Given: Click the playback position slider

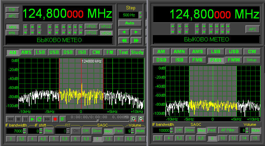Looking at the screenshot, I should tap(98, 121).
